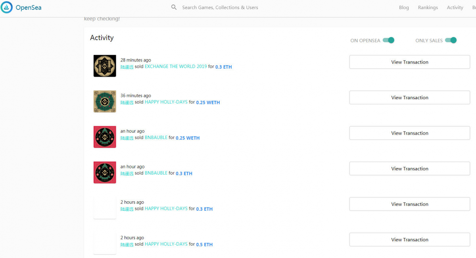Screen dimensions: 476x258
Task: Toggle the ONLY SALES switch
Action: click(451, 40)
